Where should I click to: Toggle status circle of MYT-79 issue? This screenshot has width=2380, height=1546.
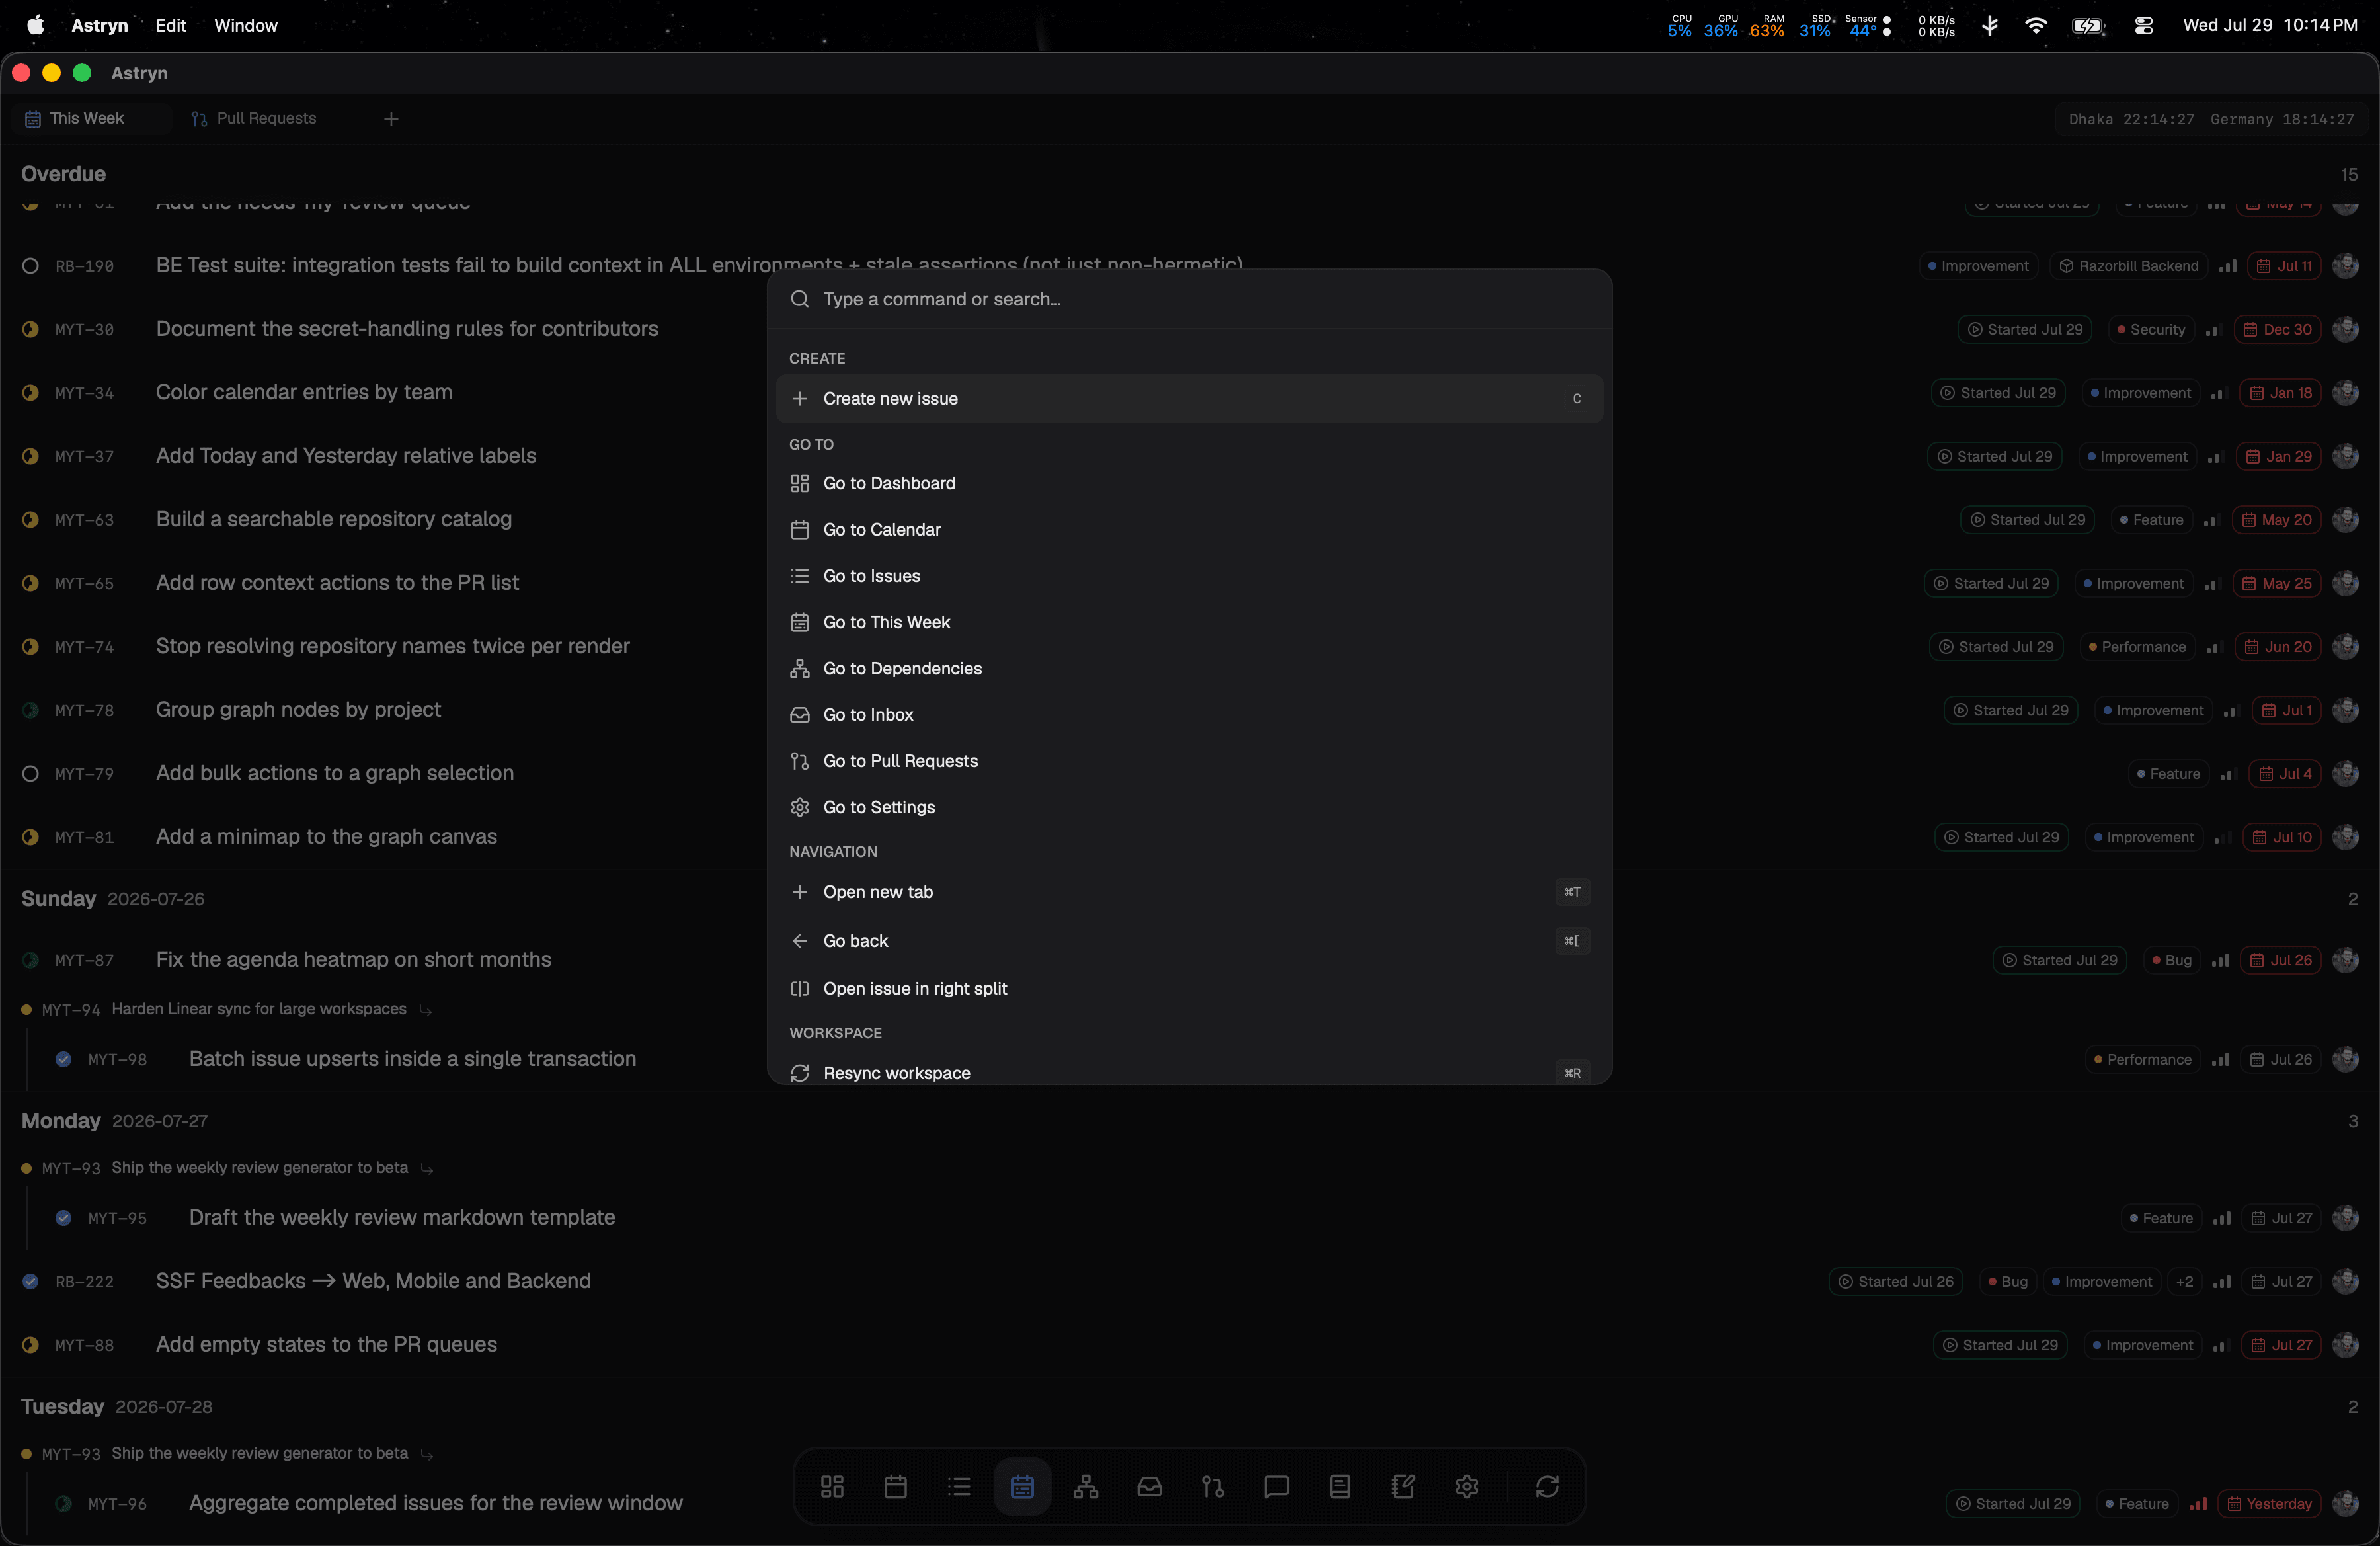pyautogui.click(x=31, y=774)
